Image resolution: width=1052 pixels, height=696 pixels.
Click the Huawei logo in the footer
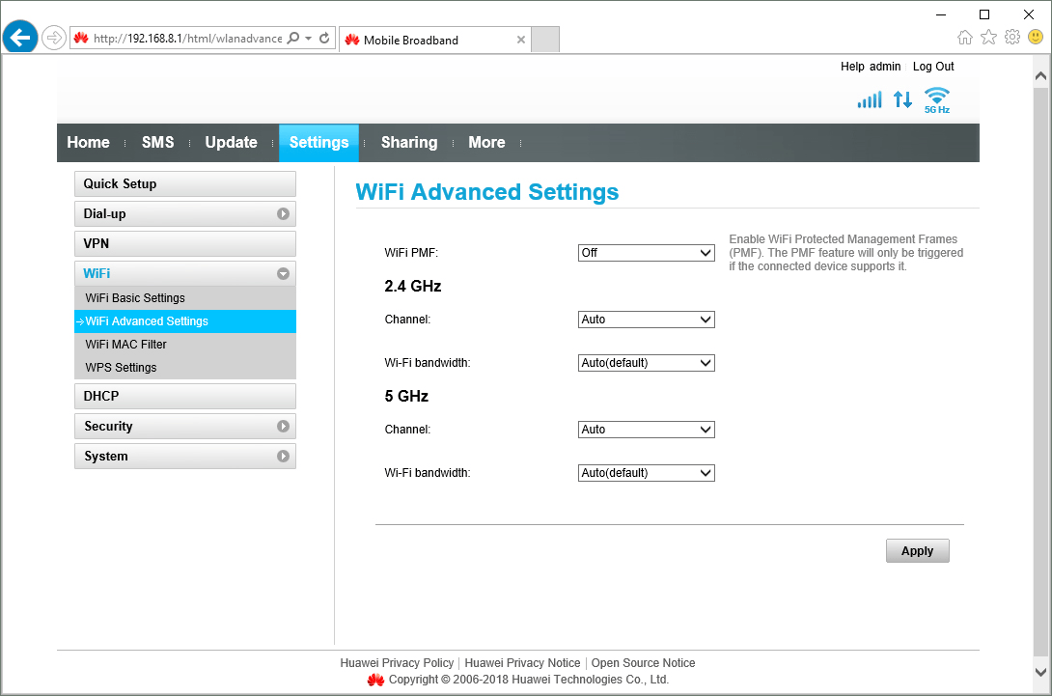(376, 680)
